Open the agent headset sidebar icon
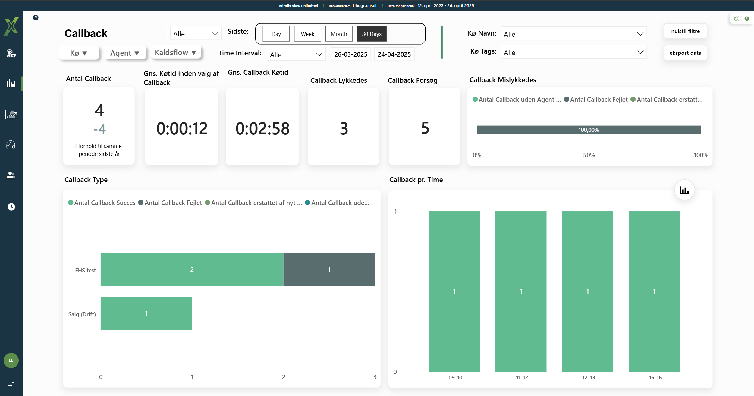Screen dimensions: 754x396 tap(11, 54)
